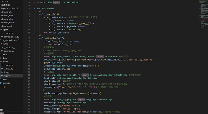Image resolution: width=208 pixels, height=114 pixels.
Task: Click 'chunk_size=50,' parameter
Action: (x=53, y=81)
